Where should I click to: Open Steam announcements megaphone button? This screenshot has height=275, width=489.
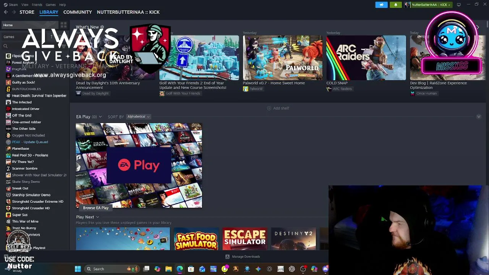[381, 5]
